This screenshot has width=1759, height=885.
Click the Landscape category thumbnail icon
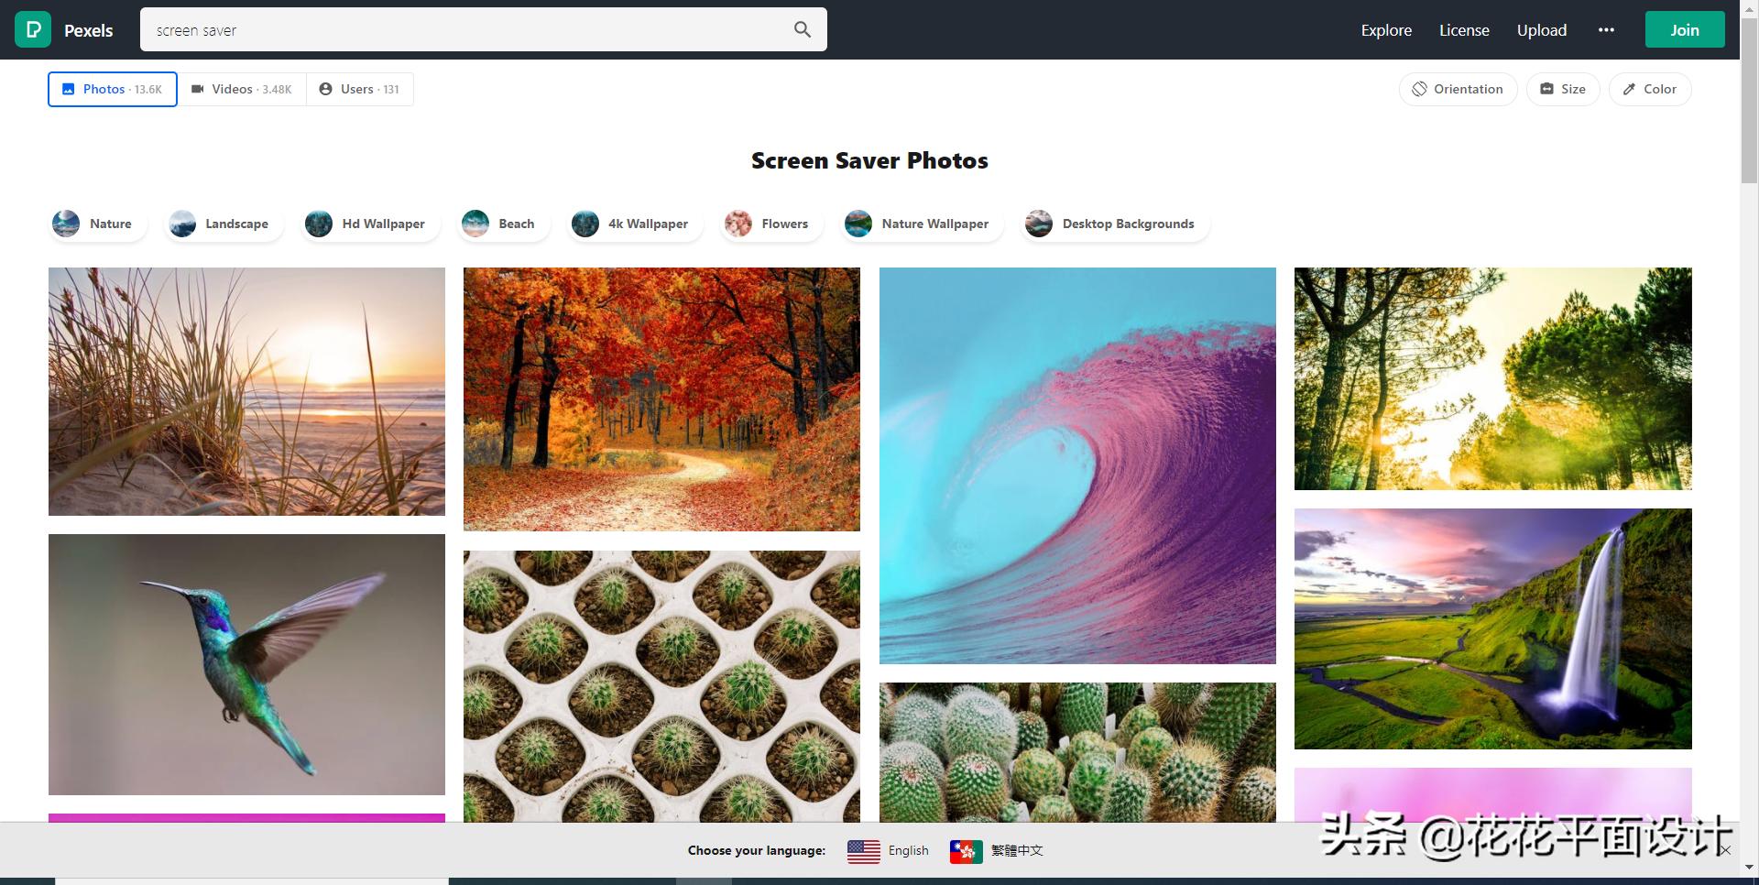click(x=182, y=224)
